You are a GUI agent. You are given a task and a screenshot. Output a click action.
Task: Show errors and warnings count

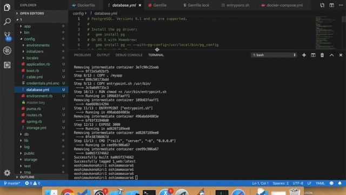coord(32,183)
